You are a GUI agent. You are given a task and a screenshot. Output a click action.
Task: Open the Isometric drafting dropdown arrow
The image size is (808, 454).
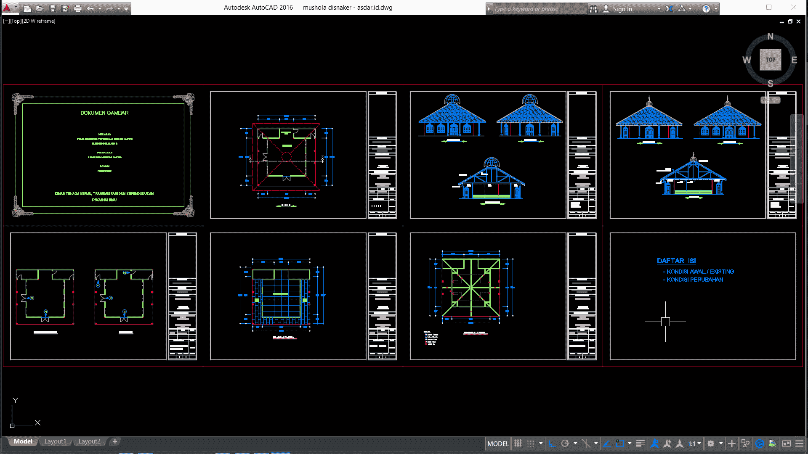(x=596, y=443)
